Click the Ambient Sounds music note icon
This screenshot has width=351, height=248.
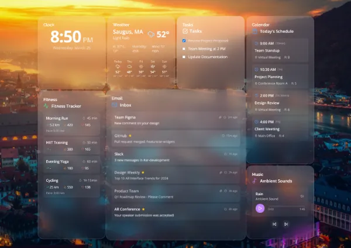tap(255, 181)
